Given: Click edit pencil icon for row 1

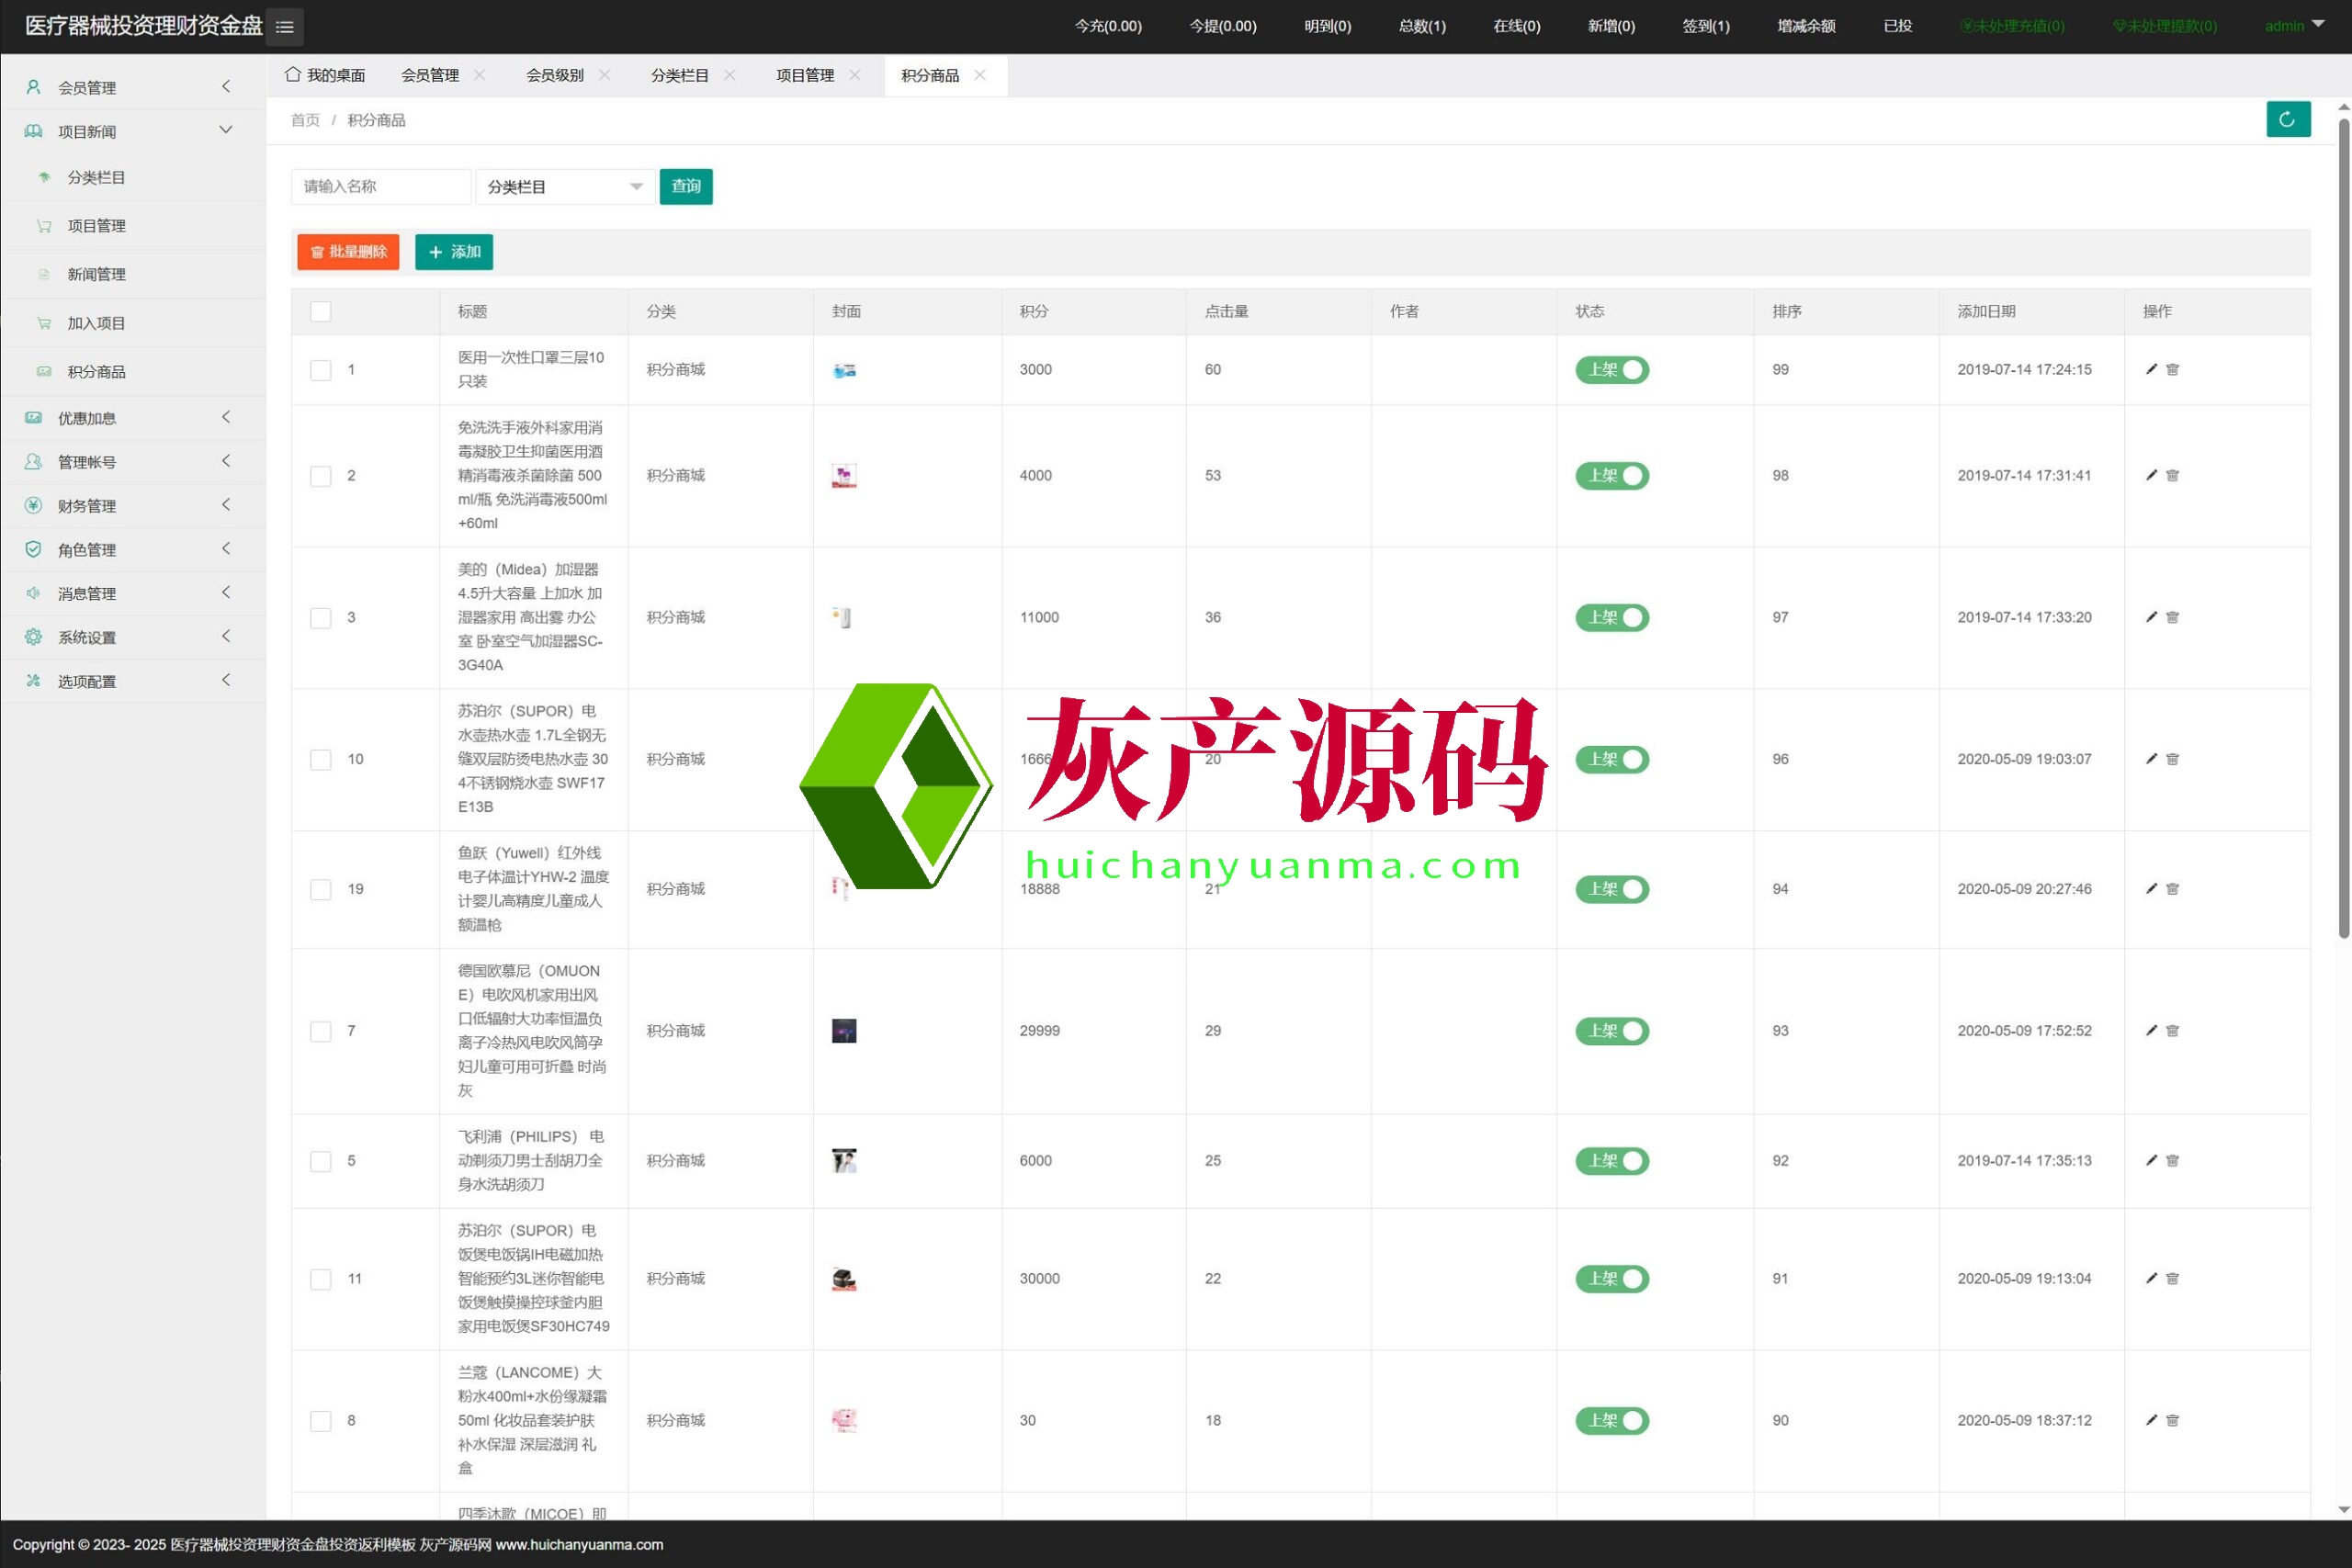Looking at the screenshot, I should click(2151, 369).
